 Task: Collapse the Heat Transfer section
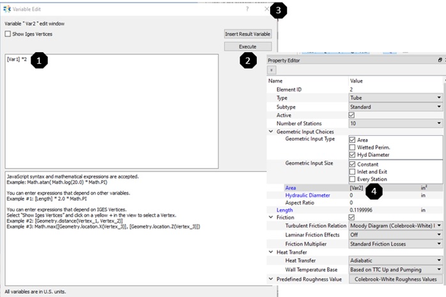tap(271, 252)
